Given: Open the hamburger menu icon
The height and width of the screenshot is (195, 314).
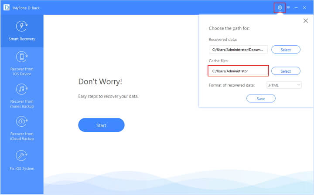Looking at the screenshot, I should tap(288, 7).
